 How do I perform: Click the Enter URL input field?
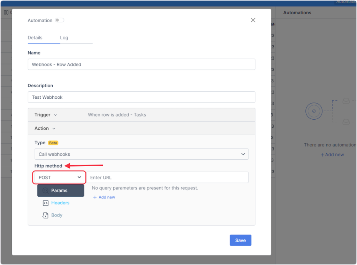pyautogui.click(x=167, y=177)
